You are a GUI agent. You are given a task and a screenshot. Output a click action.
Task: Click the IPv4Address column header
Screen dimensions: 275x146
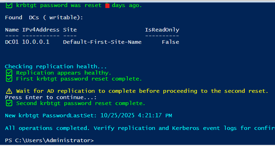coord(41,30)
